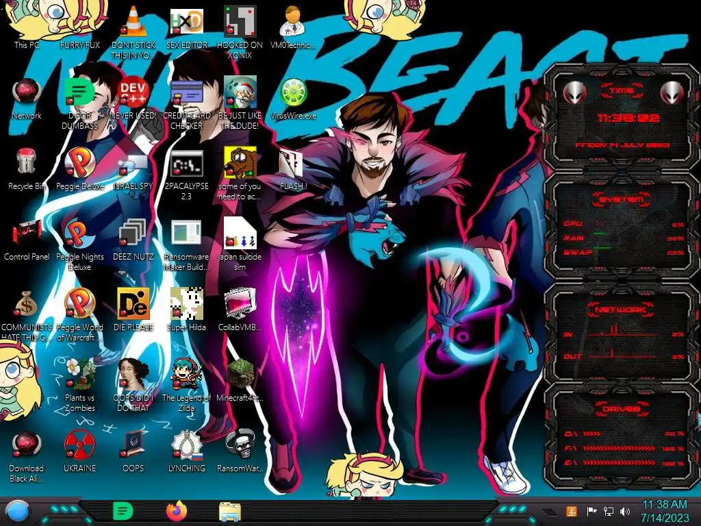Image resolution: width=701 pixels, height=526 pixels.
Task: Select the dog icon labeled some of you need
Action: click(x=240, y=173)
